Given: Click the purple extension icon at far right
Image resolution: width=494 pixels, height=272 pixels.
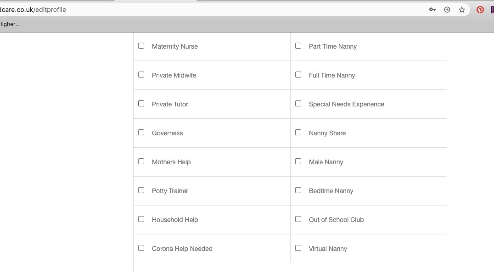Looking at the screenshot, I should (x=492, y=10).
